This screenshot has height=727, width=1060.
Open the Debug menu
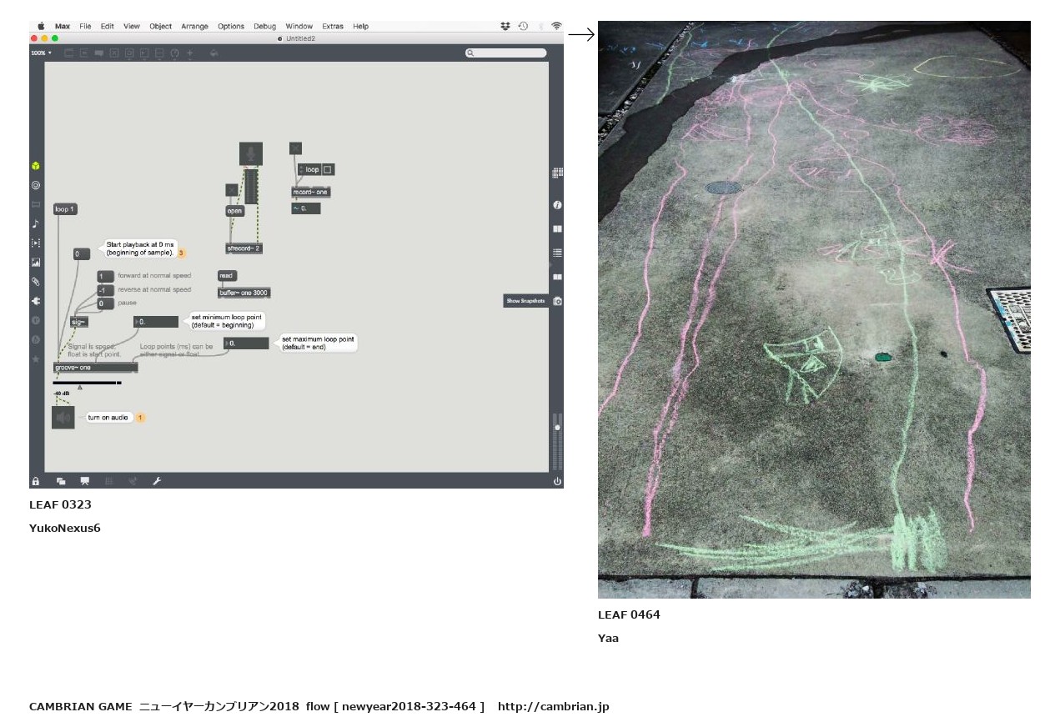[x=264, y=27]
